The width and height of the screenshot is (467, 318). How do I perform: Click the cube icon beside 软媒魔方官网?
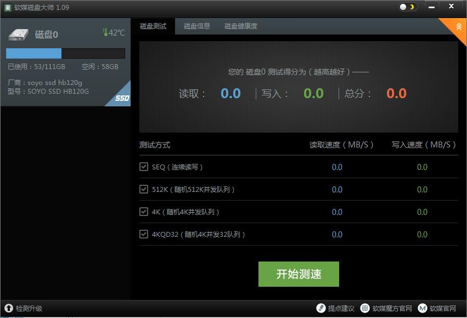click(364, 308)
